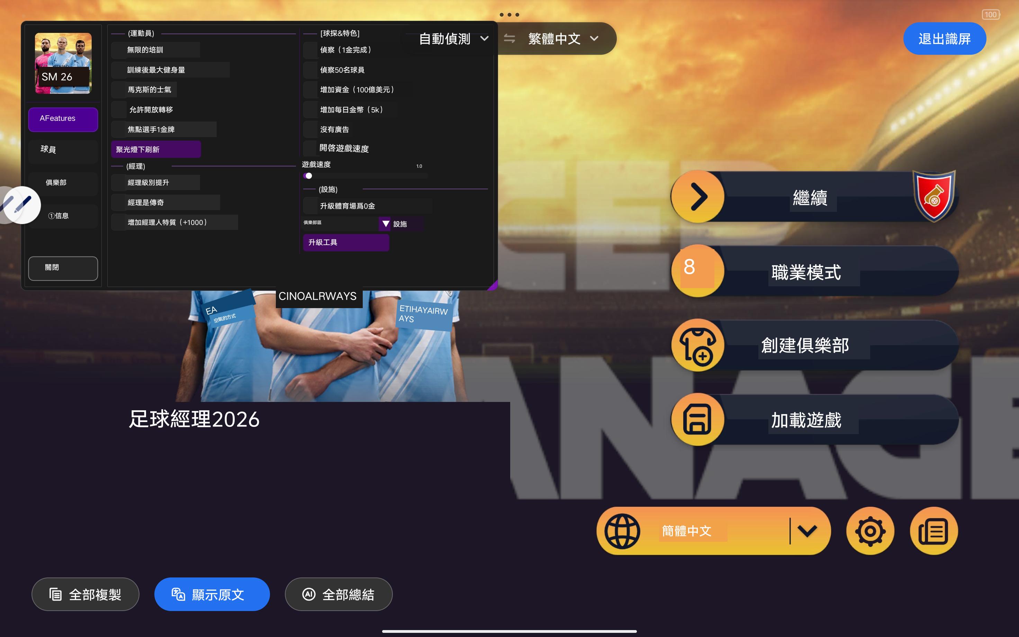Tap the battery 100 indicator

tap(991, 15)
